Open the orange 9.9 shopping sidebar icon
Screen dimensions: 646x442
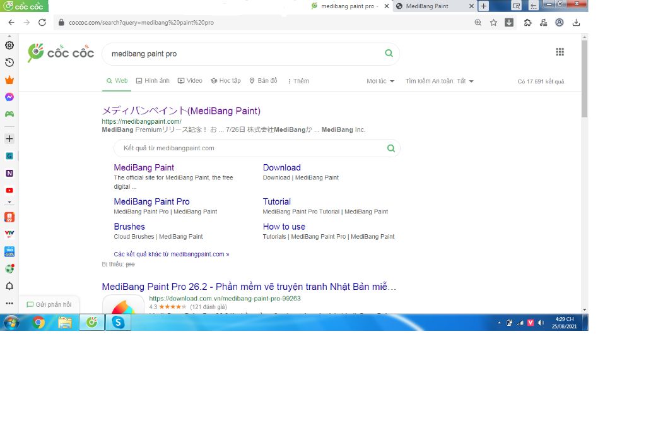(9, 217)
